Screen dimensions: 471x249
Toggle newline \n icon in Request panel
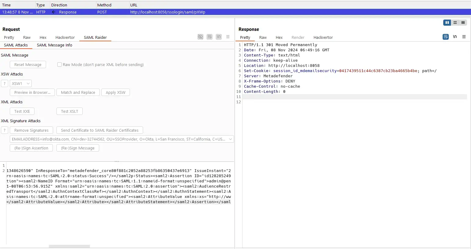[219, 37]
